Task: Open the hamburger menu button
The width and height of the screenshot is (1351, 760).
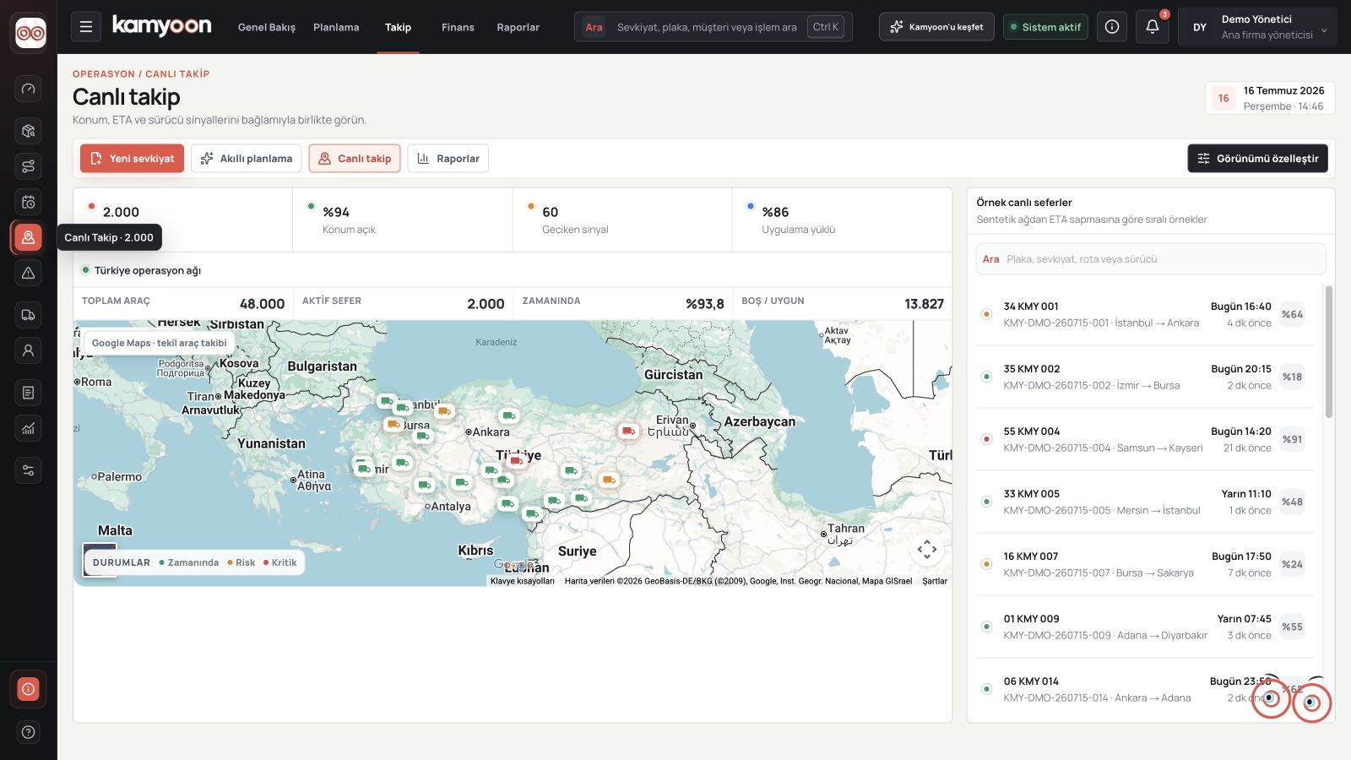Action: tap(85, 27)
